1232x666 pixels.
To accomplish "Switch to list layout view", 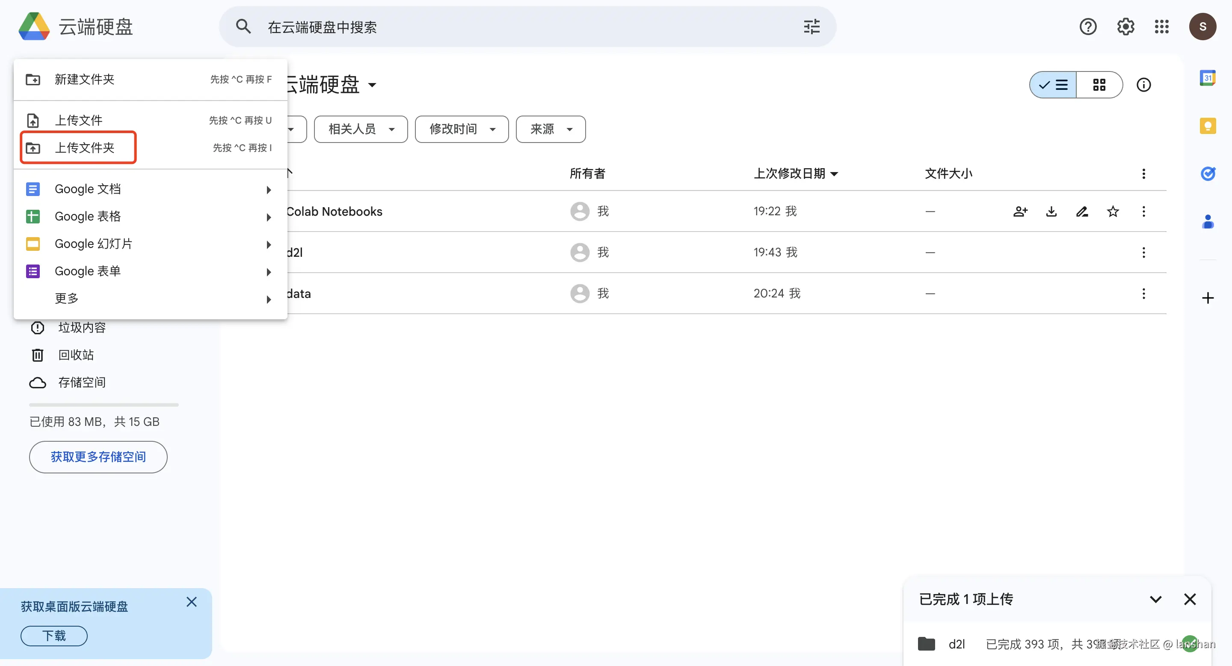I will point(1053,85).
